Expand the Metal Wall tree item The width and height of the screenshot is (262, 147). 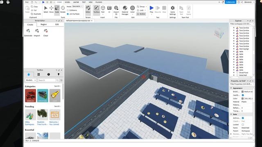(234, 75)
